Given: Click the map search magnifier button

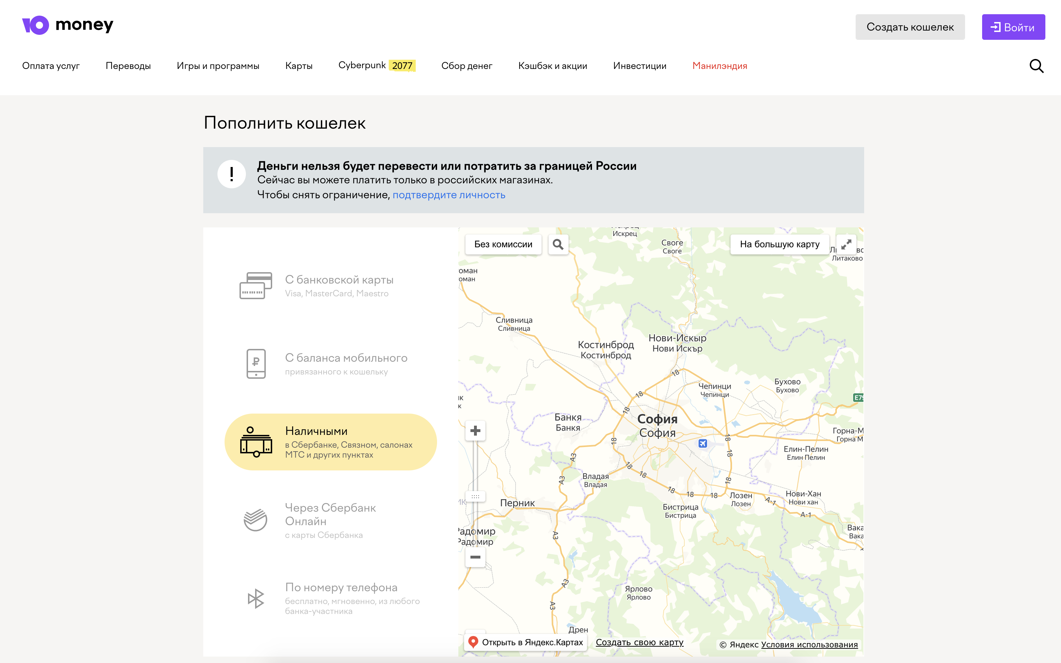Looking at the screenshot, I should pos(558,244).
